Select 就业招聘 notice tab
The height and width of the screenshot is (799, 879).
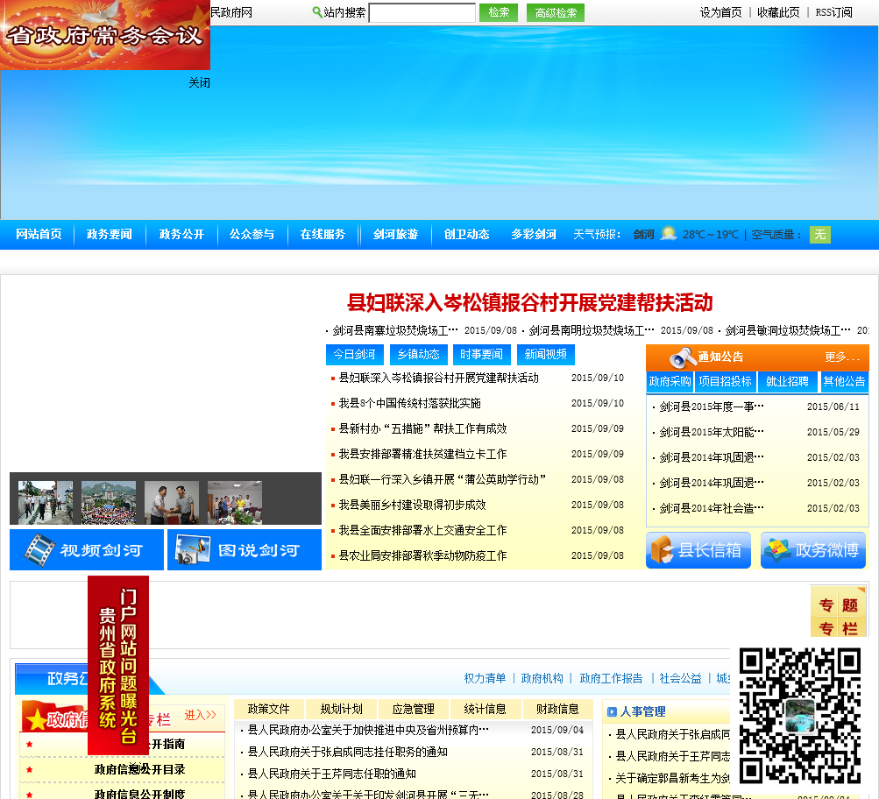click(x=787, y=382)
